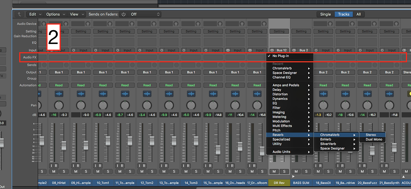The width and height of the screenshot is (411, 189).
Task: Open the View dropdown in the mixer
Action: pyautogui.click(x=77, y=14)
